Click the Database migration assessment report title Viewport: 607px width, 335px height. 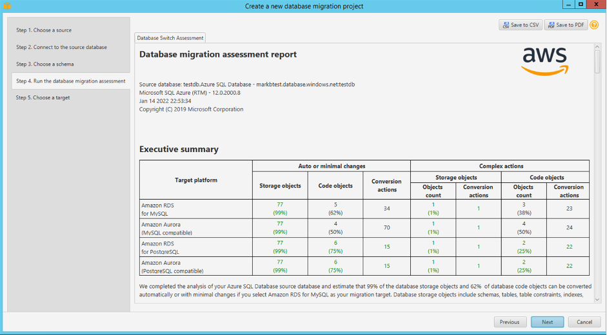[218, 54]
